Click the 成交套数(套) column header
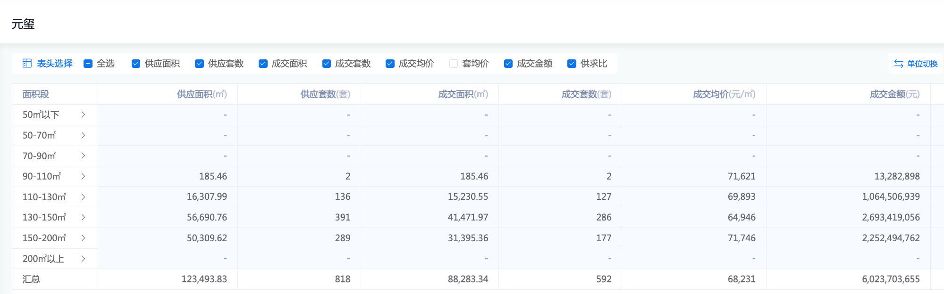 pyautogui.click(x=586, y=94)
